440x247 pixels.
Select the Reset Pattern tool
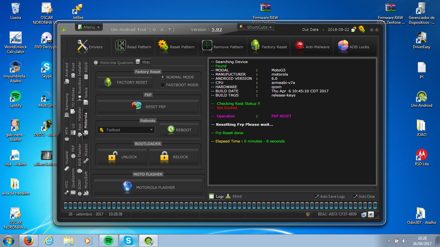(x=176, y=47)
